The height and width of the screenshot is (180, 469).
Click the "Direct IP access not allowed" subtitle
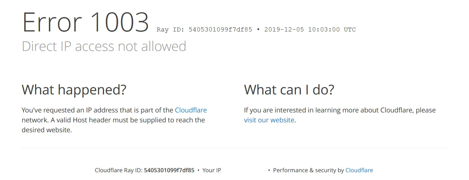104,46
